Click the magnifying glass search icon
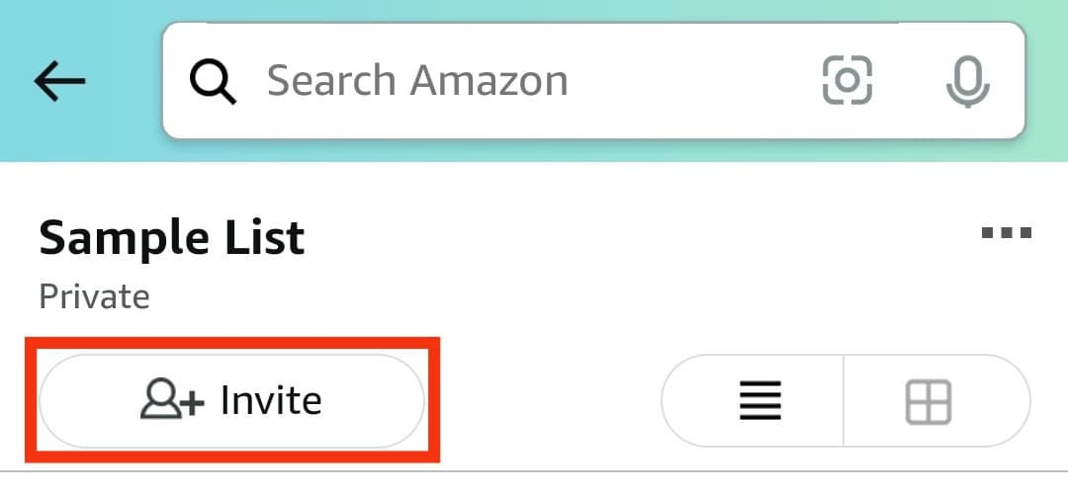 [x=213, y=81]
